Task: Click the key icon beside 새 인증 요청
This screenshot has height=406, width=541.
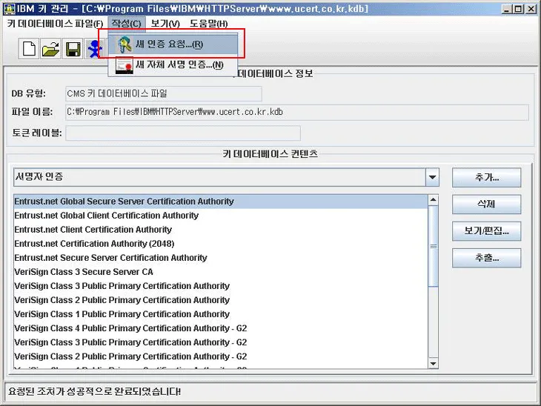Action: point(124,44)
